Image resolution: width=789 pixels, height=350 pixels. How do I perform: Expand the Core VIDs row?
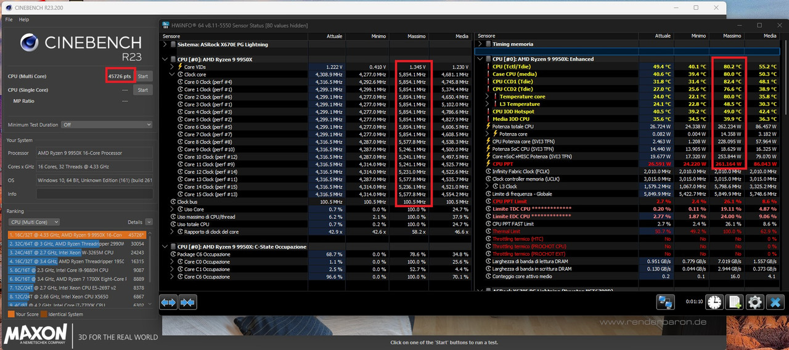(172, 67)
